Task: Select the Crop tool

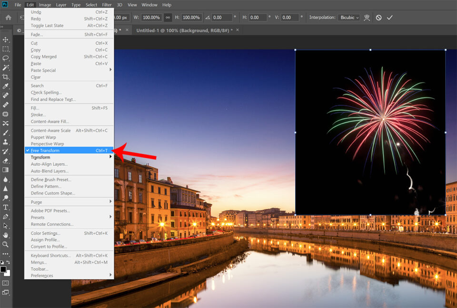Action: coord(6,77)
